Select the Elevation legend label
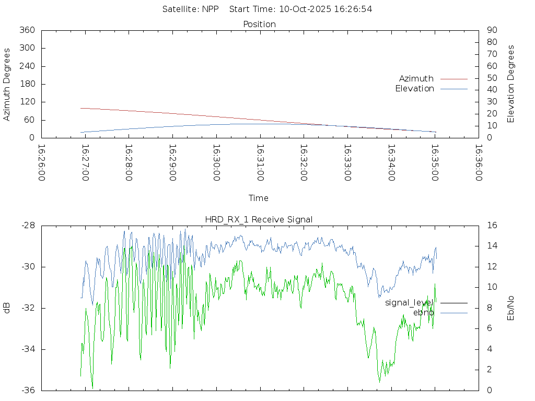 tap(414, 89)
